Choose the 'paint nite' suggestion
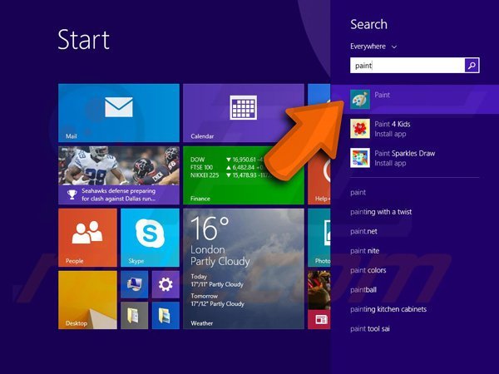The width and height of the screenshot is (499, 374). pos(365,251)
